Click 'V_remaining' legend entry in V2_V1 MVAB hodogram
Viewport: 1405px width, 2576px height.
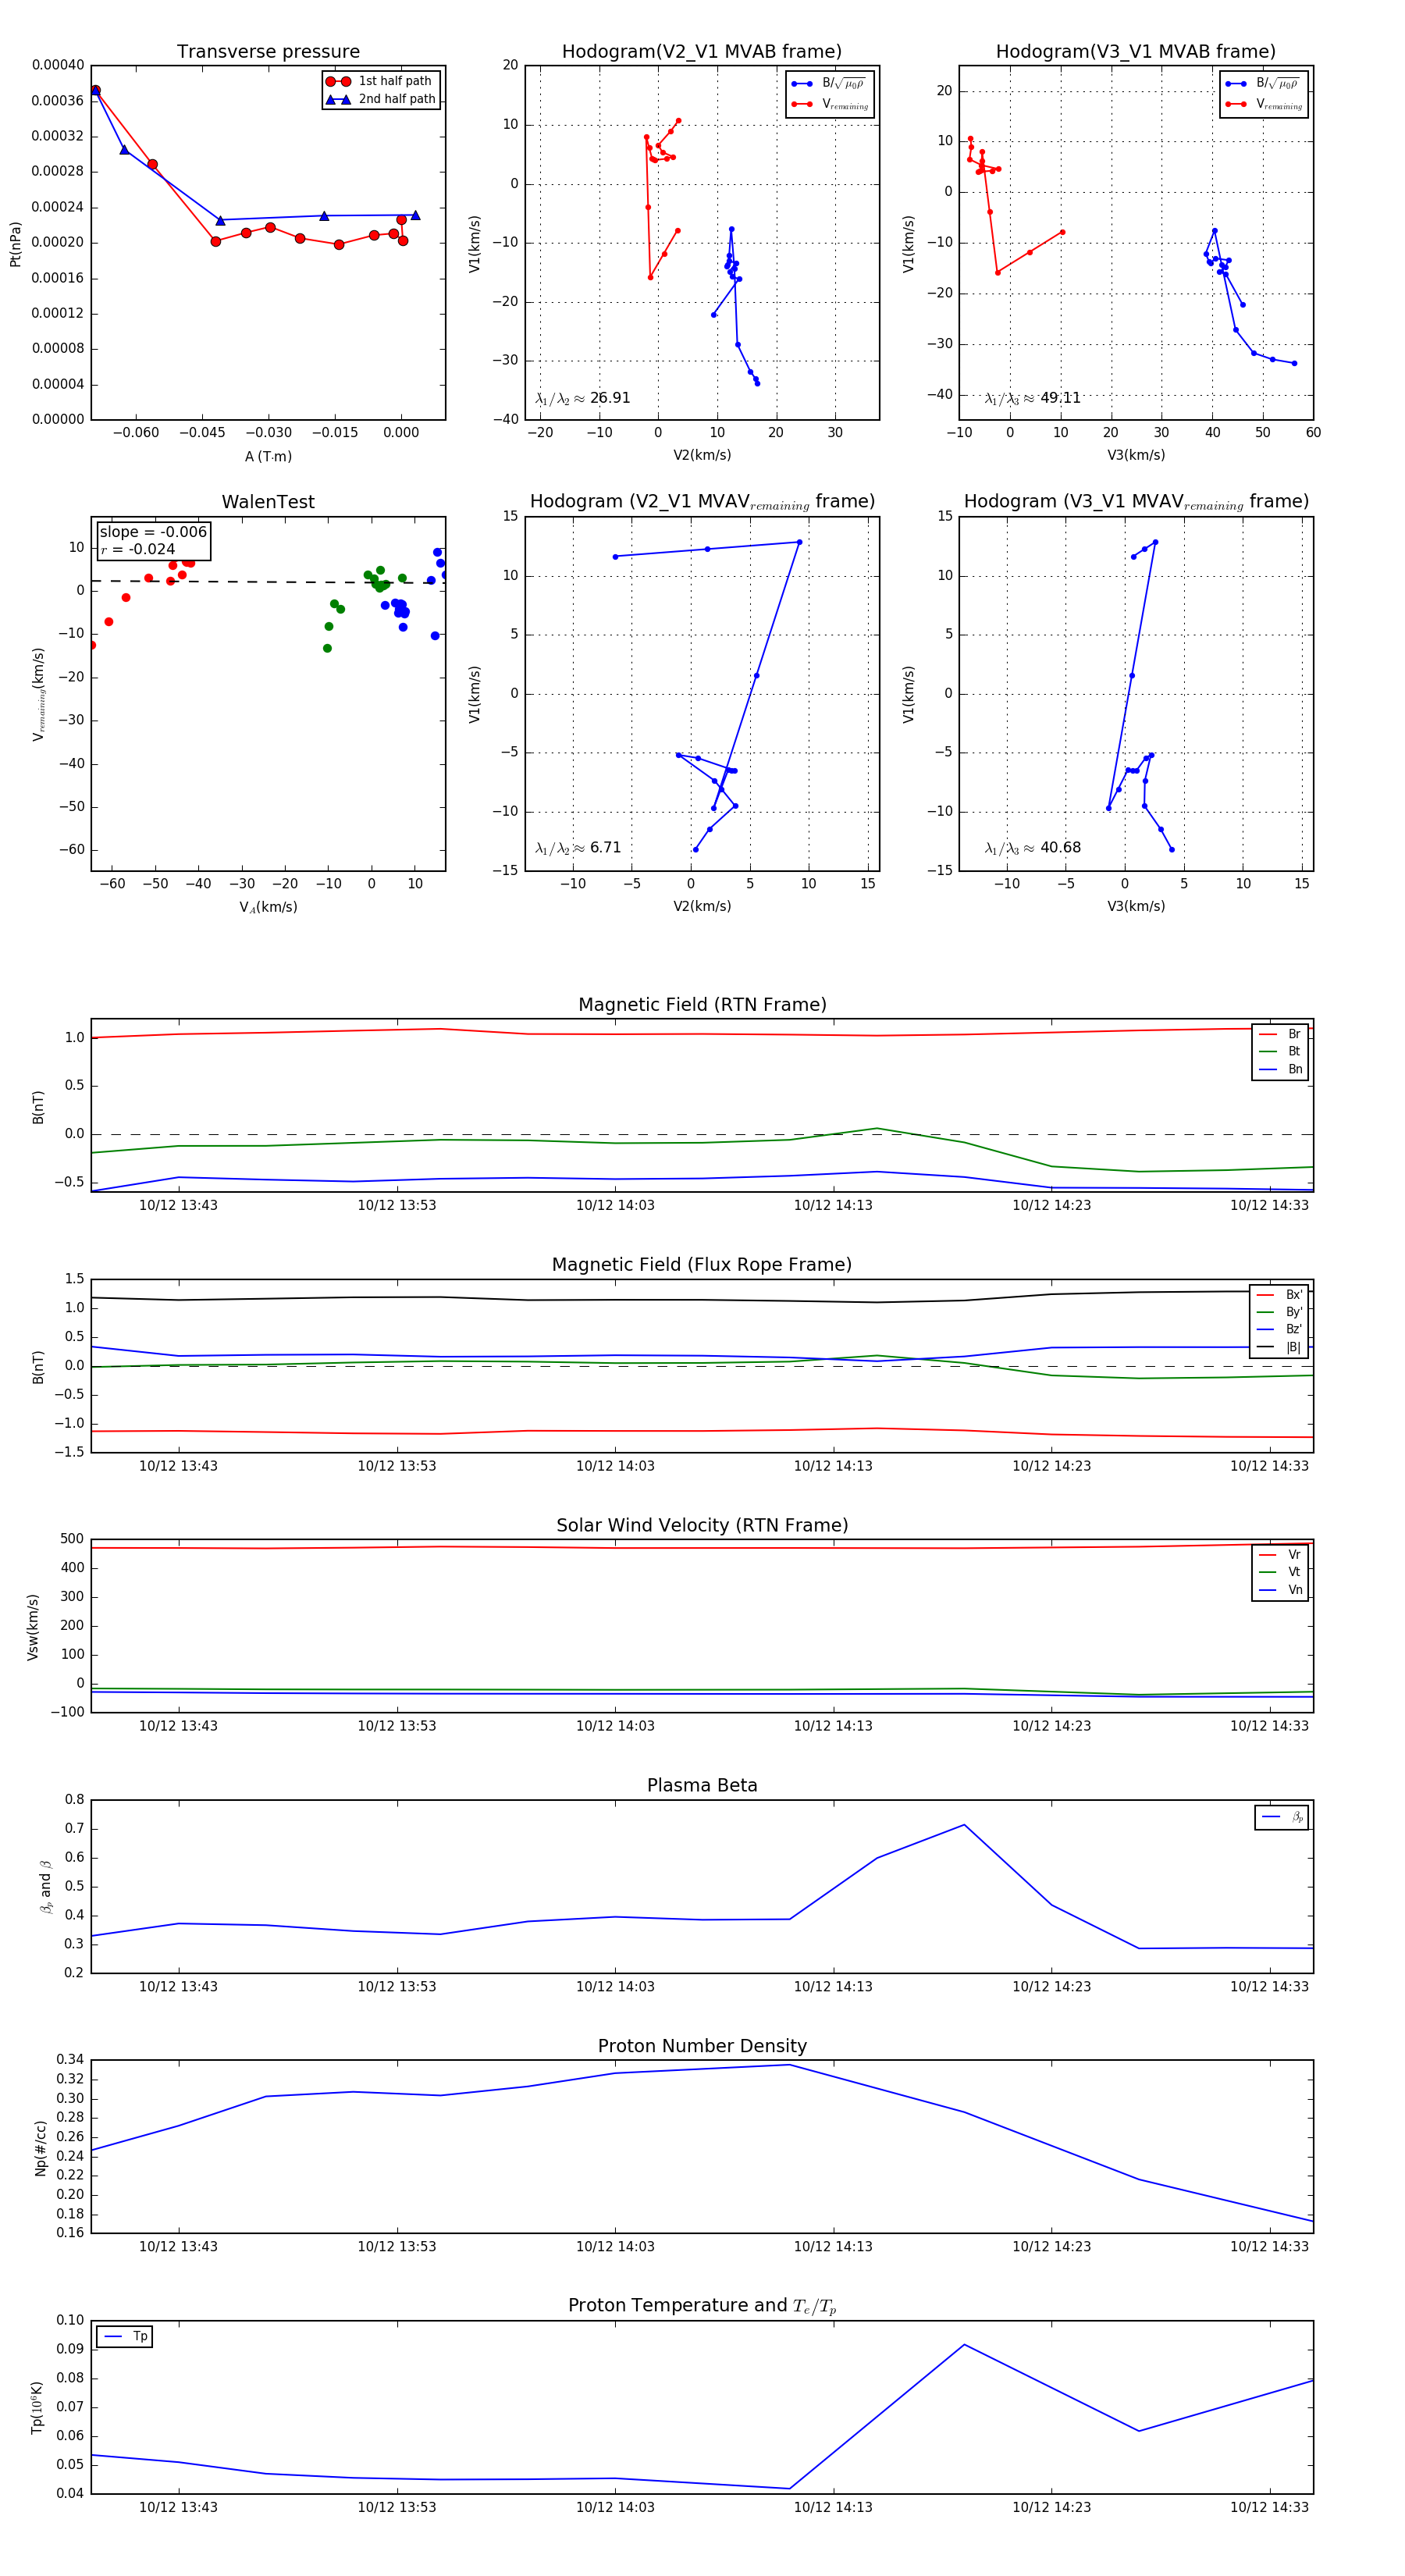pyautogui.click(x=830, y=104)
